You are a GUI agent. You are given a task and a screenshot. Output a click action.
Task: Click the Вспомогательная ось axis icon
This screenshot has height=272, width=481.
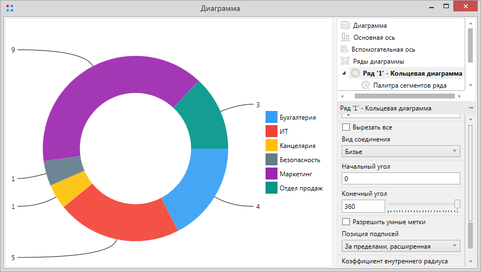(x=345, y=50)
